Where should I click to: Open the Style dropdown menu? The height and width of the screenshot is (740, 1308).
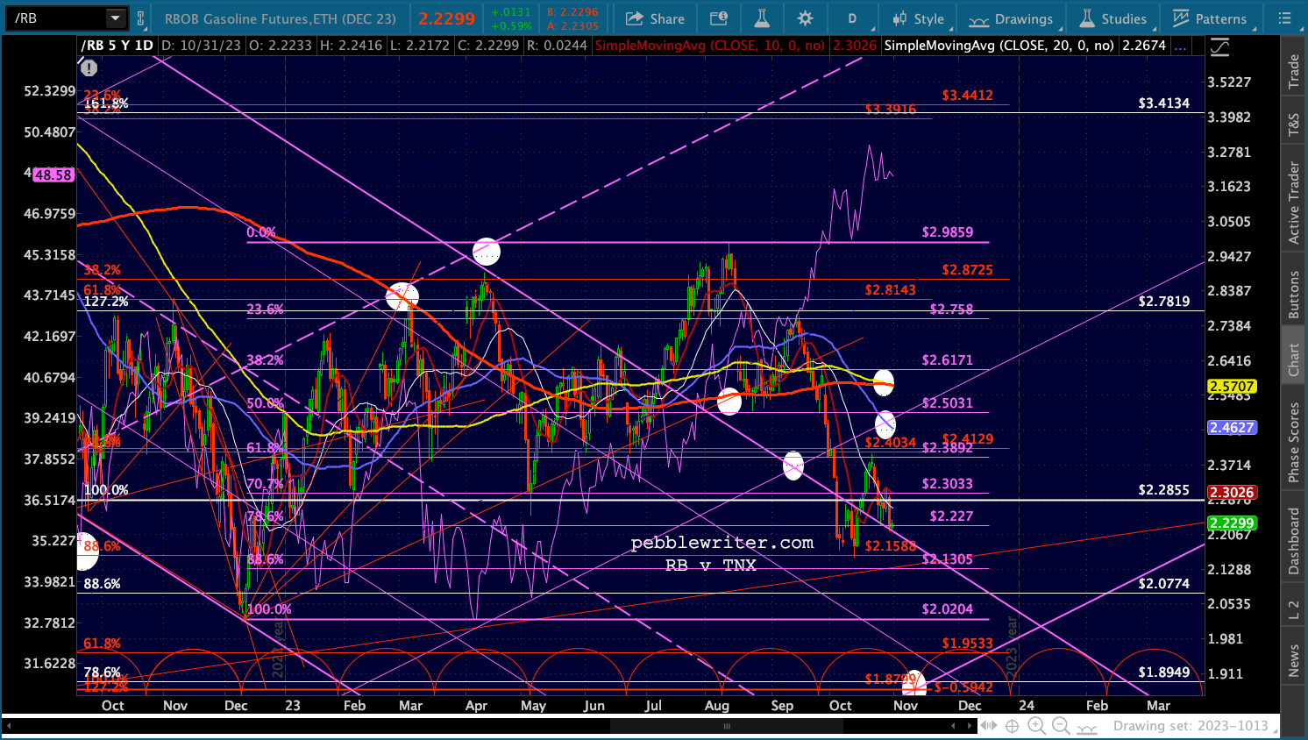[917, 18]
